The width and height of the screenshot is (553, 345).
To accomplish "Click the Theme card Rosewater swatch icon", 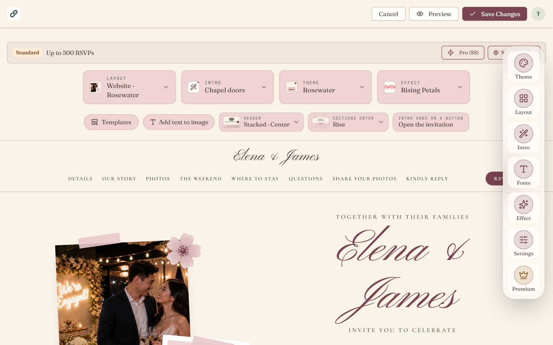I will [x=291, y=87].
